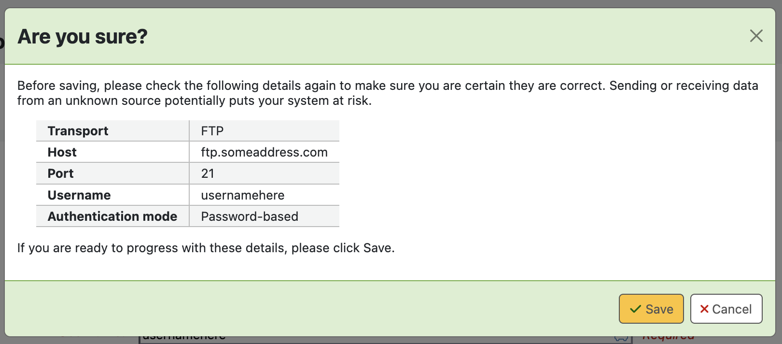Select the Host row label
Image resolution: width=782 pixels, height=344 pixels.
click(62, 152)
